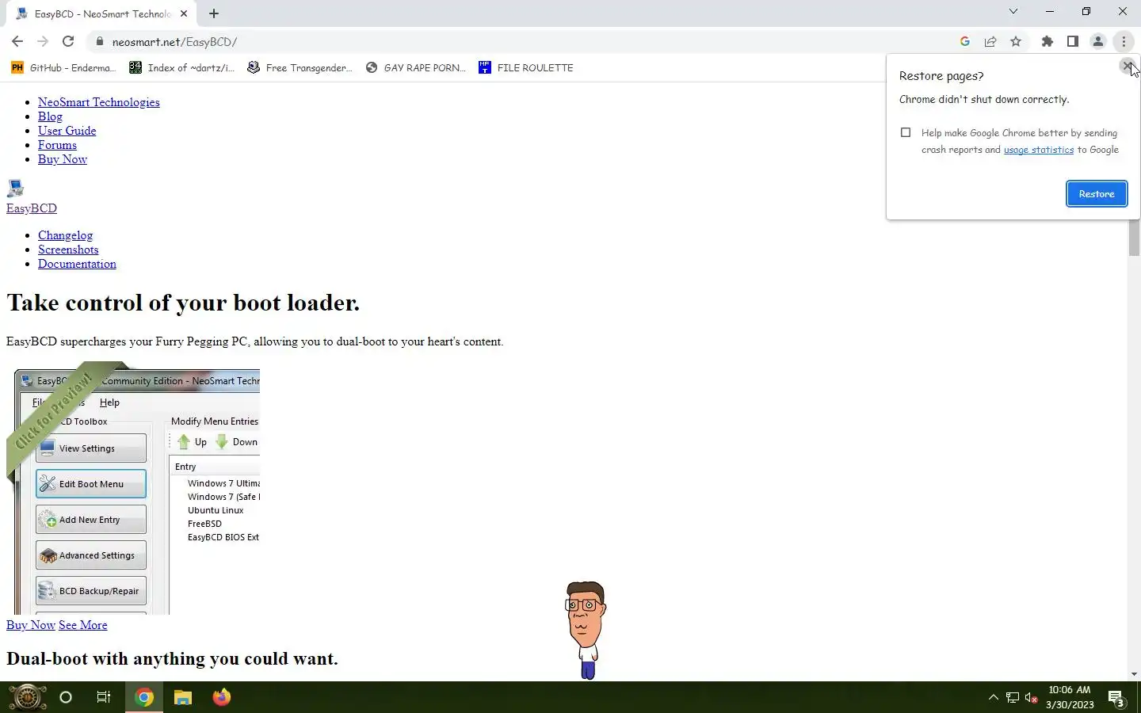Open the FILE ROULETTE bookmark
This screenshot has height=713, width=1141.
(x=525, y=67)
